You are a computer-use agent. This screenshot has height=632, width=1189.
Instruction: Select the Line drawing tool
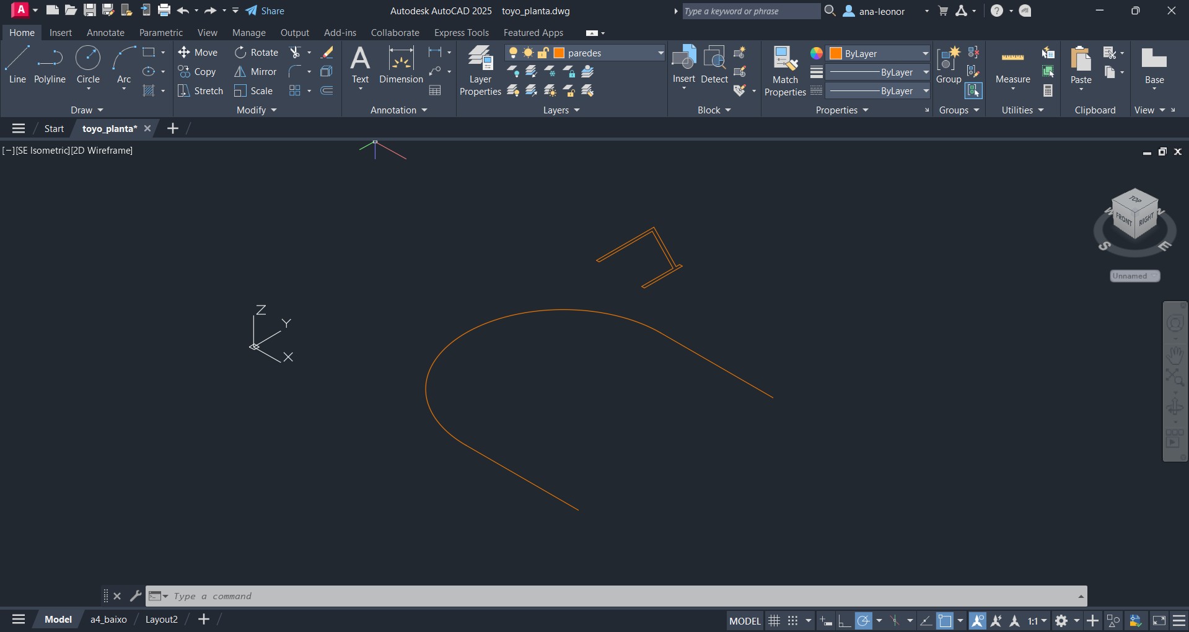(x=17, y=64)
